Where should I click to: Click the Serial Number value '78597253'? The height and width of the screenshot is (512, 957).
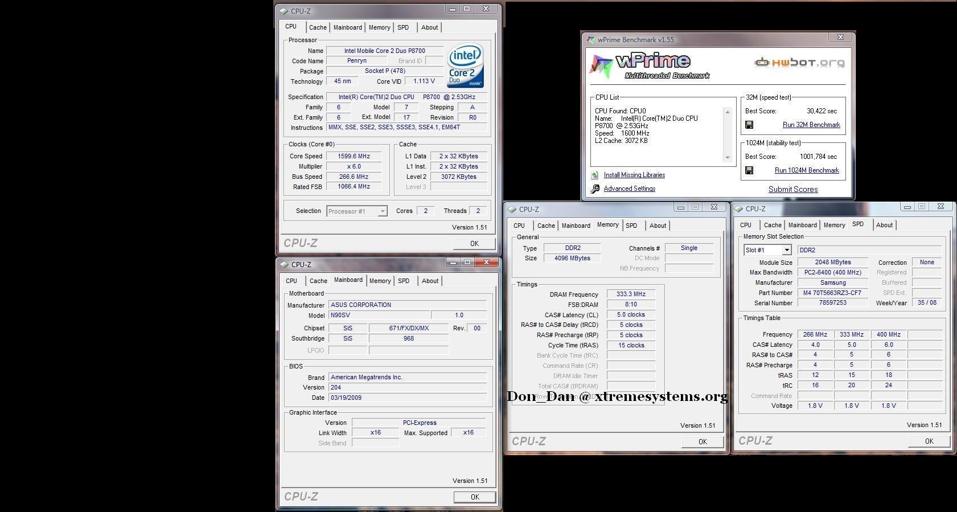832,304
